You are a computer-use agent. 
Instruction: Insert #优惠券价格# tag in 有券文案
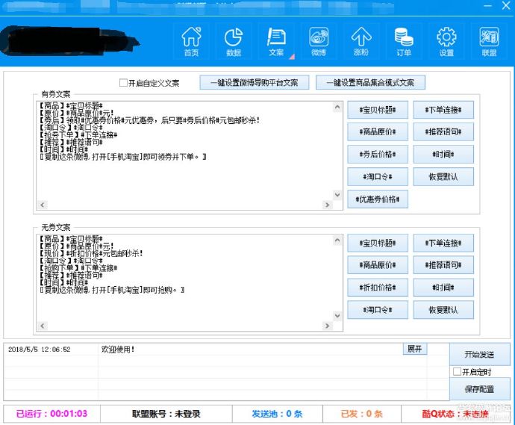tap(378, 199)
